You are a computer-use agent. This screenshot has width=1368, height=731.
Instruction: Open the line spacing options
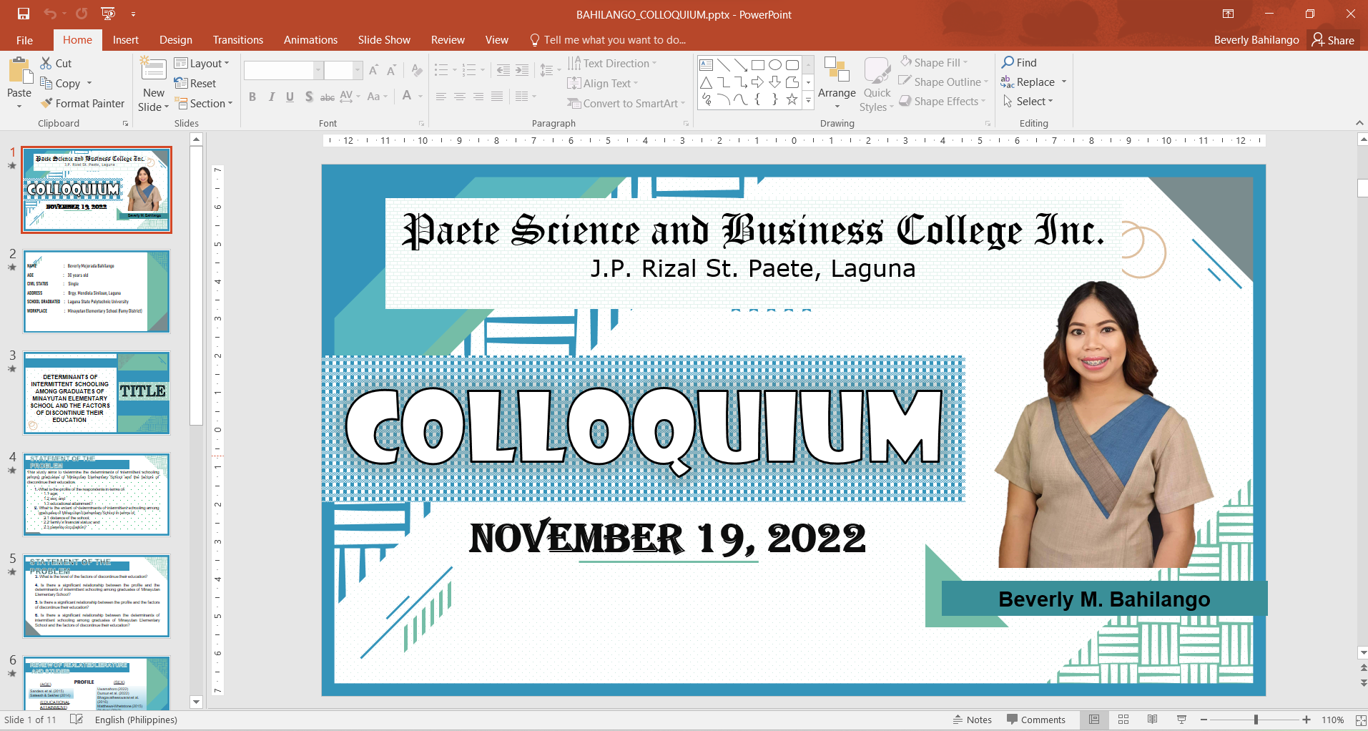click(550, 70)
